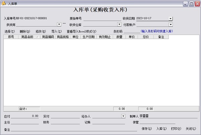Click the 生产日期 column header
Viewport: 201px width, 135px height.
tap(88, 37)
